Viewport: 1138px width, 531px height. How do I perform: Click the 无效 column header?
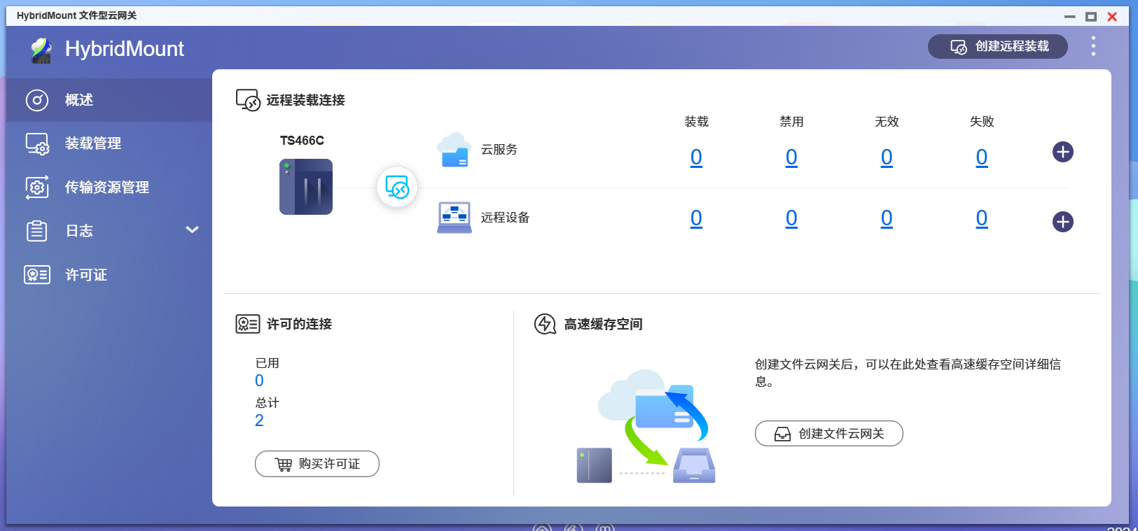click(887, 122)
